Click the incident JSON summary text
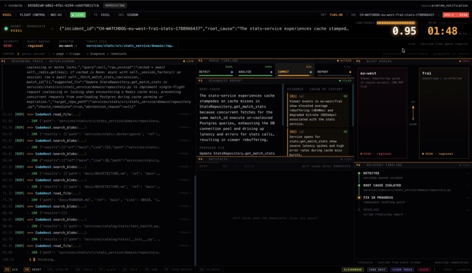 204,29
